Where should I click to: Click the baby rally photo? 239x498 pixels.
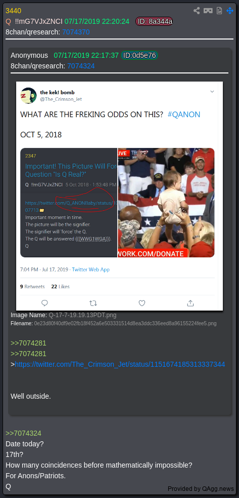click(166, 203)
